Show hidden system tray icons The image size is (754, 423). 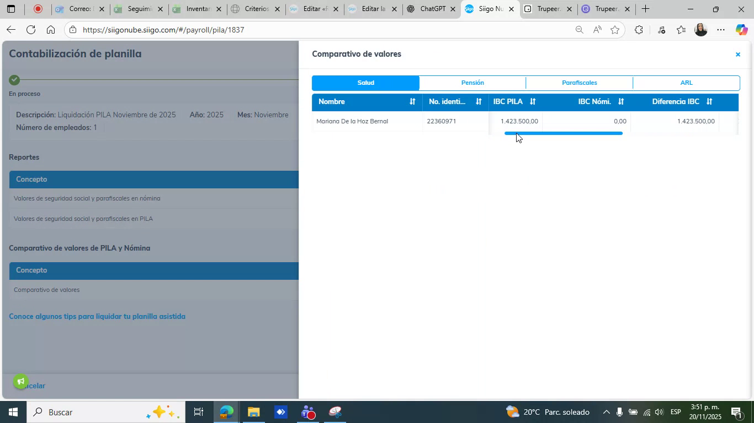coord(606,412)
